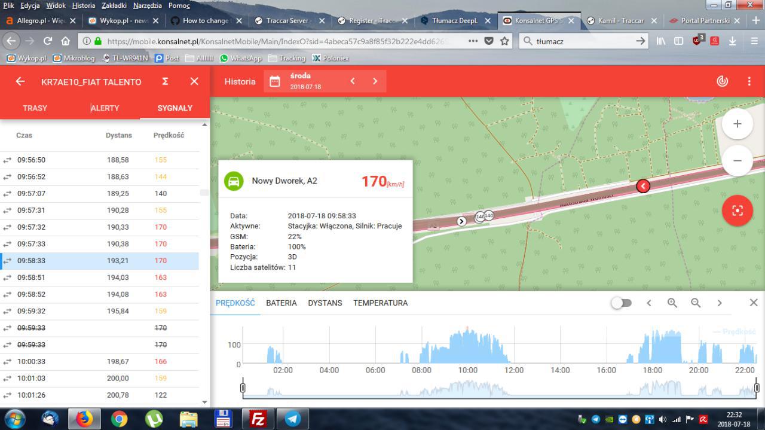The image size is (765, 430).
Task: Close the chart panel
Action: tap(754, 303)
